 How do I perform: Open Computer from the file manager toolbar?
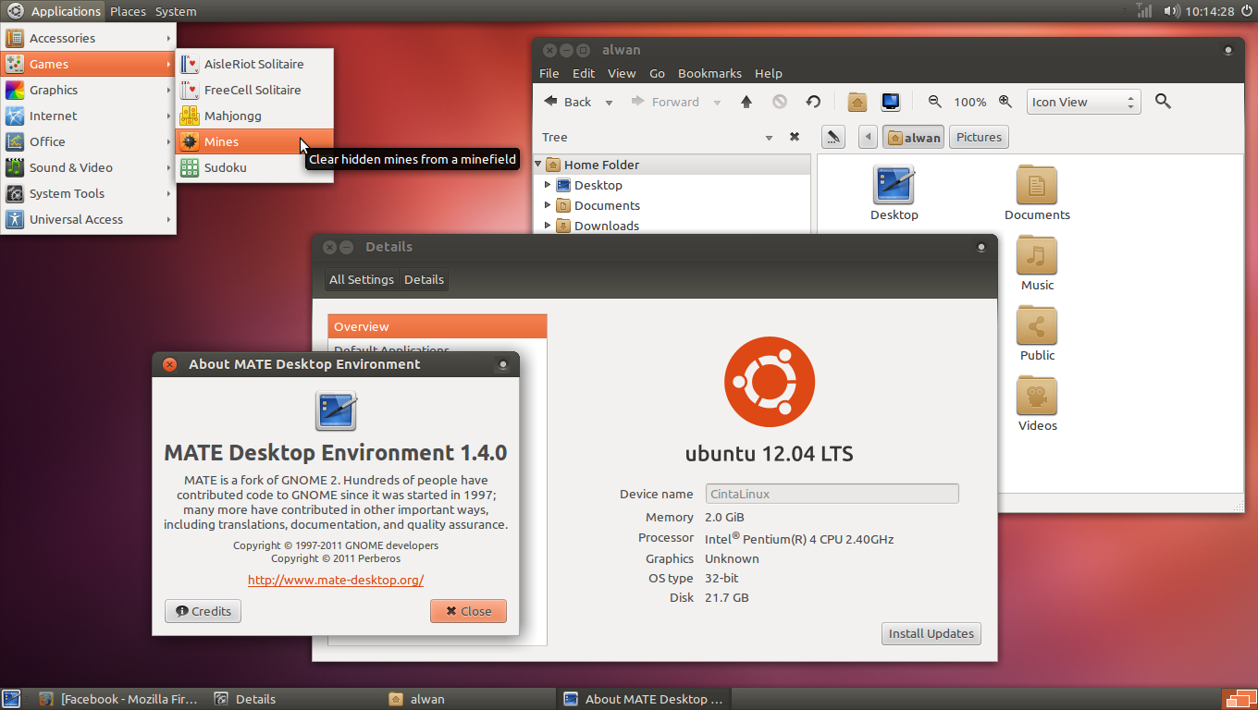point(890,102)
